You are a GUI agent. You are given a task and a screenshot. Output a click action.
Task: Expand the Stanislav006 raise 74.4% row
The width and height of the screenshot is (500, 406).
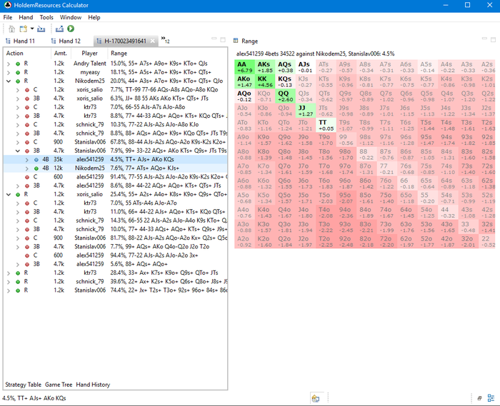coord(9,290)
